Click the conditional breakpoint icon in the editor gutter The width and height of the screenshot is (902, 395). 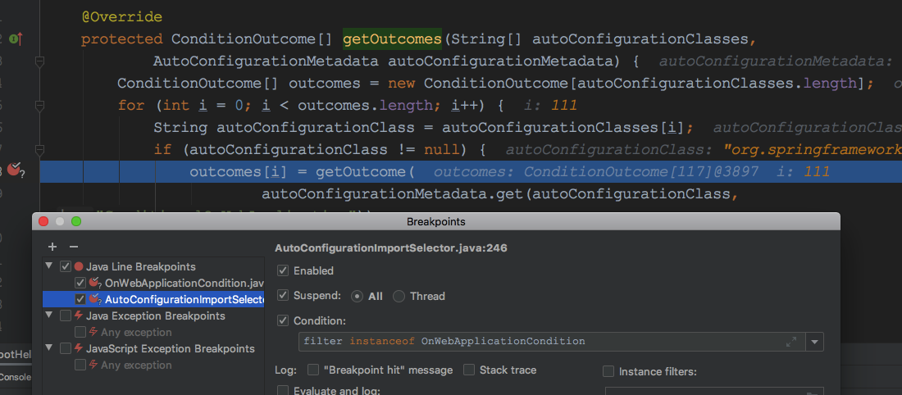point(16,170)
